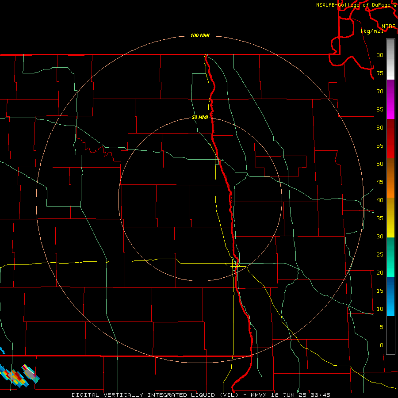Viewport: 398px width, 398px height.
Task: Click the 25 value on the color scale
Action: (x=380, y=254)
